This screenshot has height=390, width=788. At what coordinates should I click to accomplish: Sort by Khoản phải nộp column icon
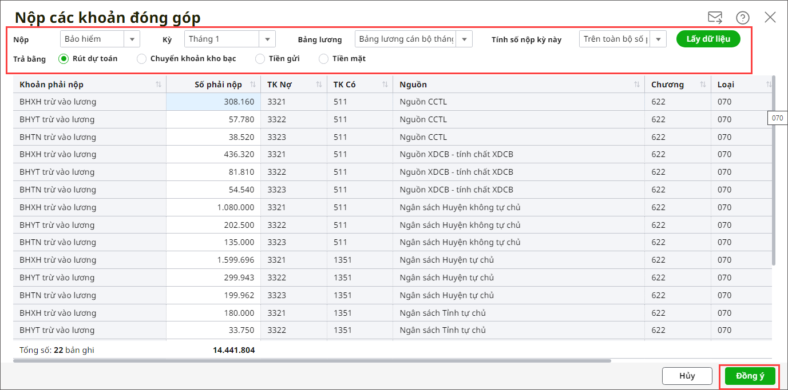pyautogui.click(x=158, y=85)
